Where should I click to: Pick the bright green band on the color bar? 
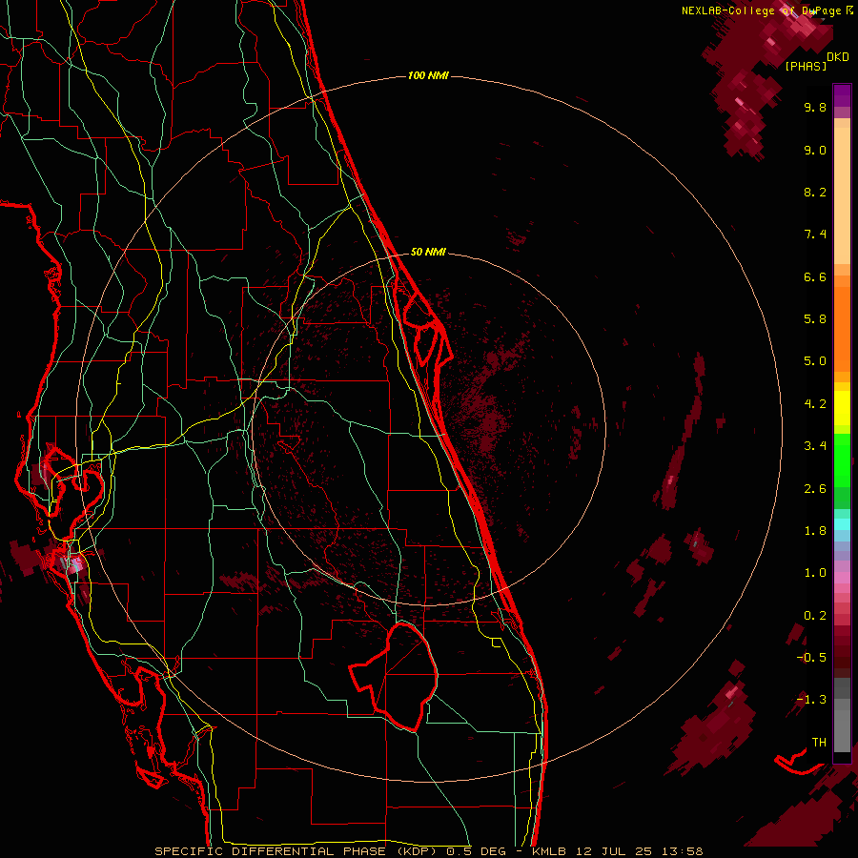(842, 460)
